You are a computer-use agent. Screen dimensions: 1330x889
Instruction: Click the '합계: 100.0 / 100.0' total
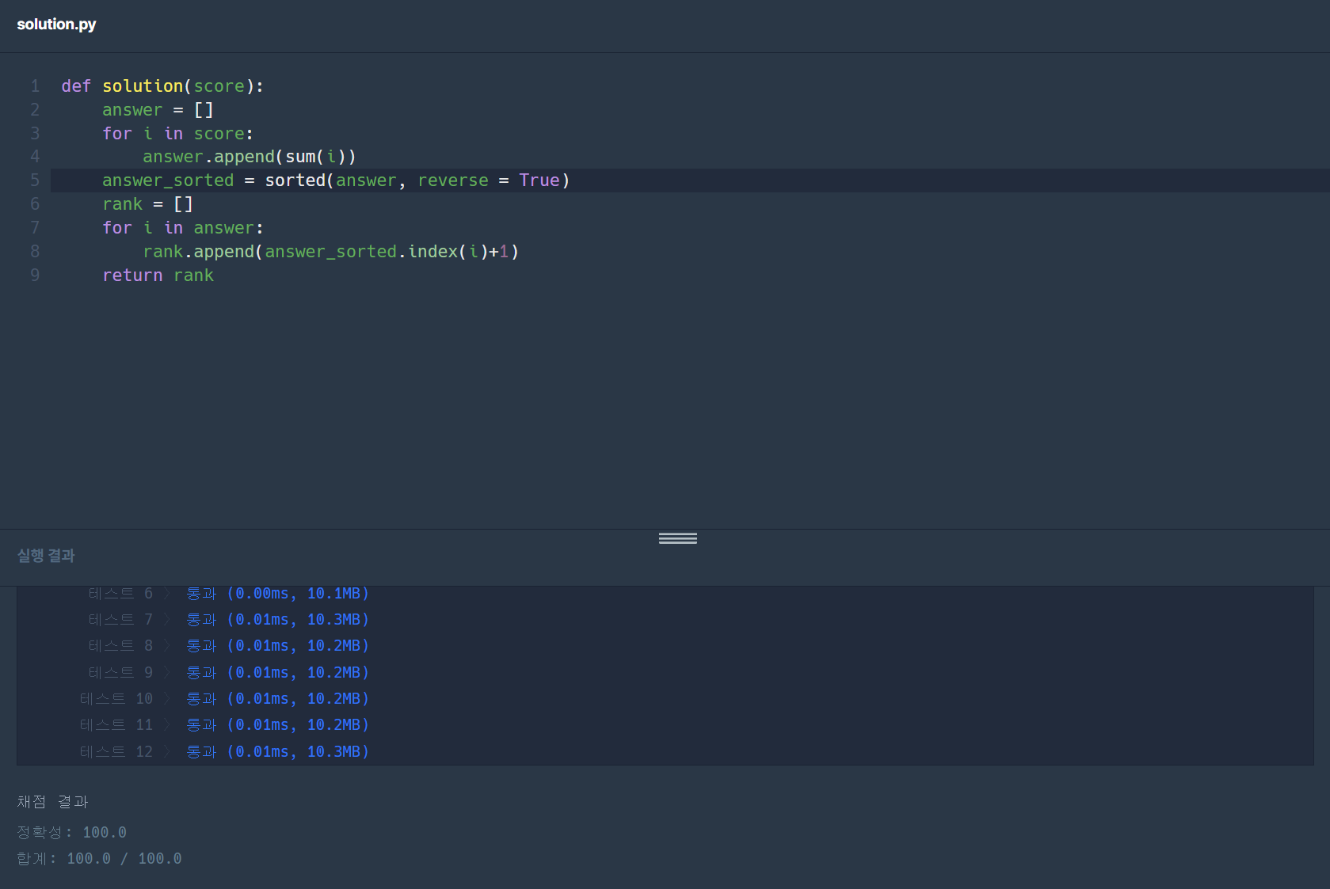click(99, 859)
